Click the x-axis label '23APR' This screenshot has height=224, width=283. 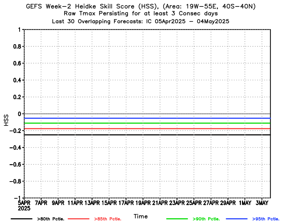click(177, 203)
